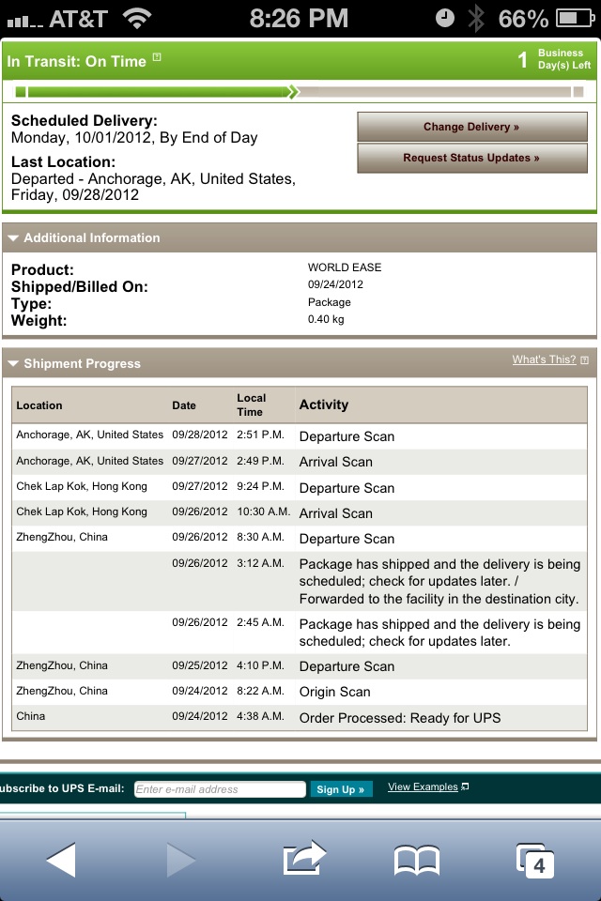
Task: Click the Change Delivery button
Action: click(472, 127)
